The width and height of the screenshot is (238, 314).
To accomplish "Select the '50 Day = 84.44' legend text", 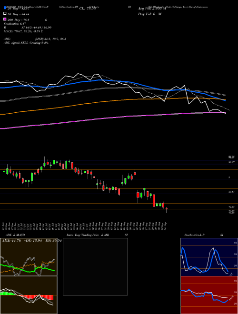I will pos(19,14).
